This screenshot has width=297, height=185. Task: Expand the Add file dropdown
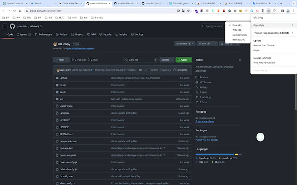[166, 60]
